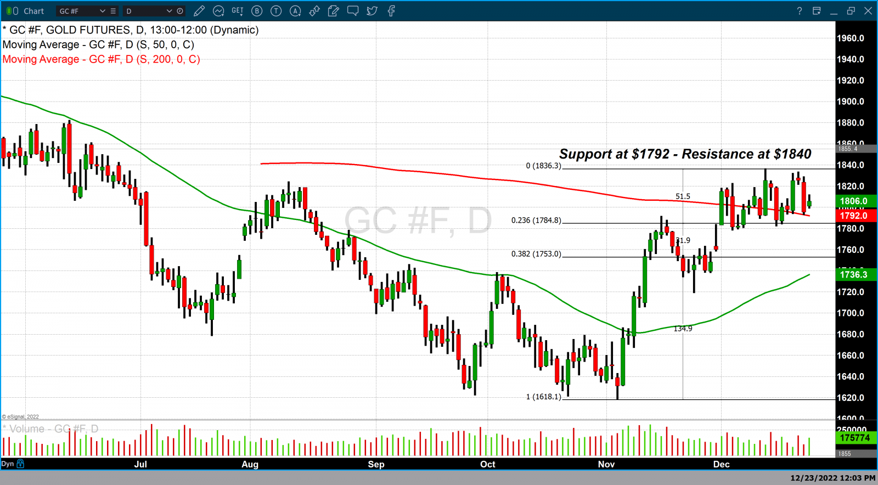This screenshot has width=878, height=485.
Task: Click the circled A toolbar icon
Action: click(295, 11)
